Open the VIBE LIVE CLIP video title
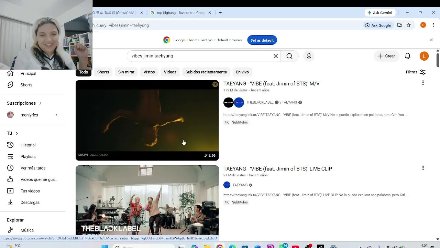The image size is (440, 248). 278,169
